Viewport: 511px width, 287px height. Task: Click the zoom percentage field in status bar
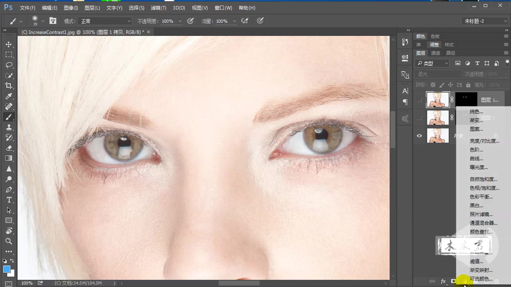coord(27,283)
